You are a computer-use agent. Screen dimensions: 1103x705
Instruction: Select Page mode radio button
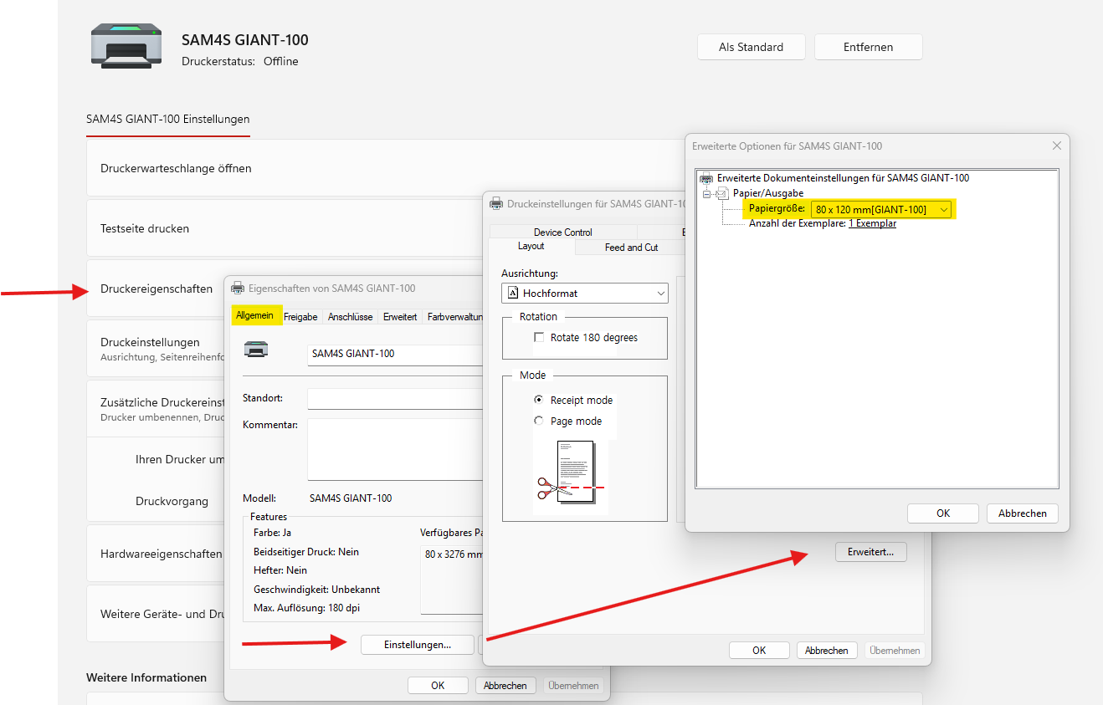[x=539, y=421]
